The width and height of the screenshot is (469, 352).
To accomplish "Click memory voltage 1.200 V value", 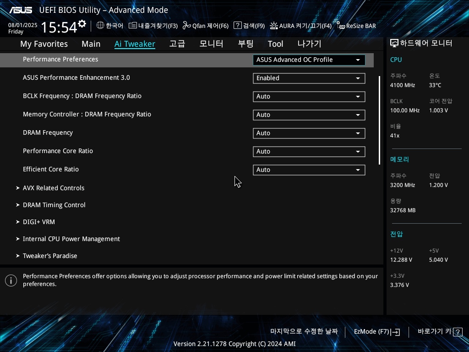I will pos(438,185).
